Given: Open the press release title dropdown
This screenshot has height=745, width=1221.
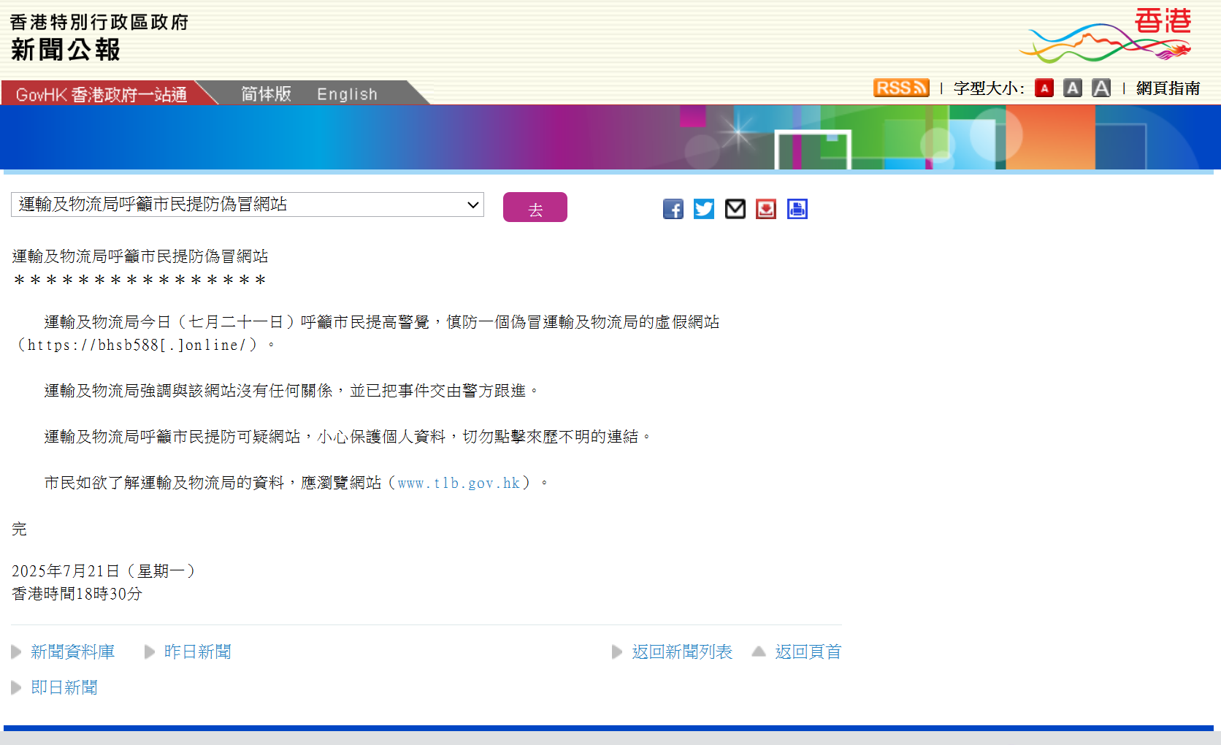Looking at the screenshot, I should pyautogui.click(x=247, y=205).
